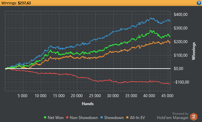The image size is (202, 122).
Task: Click the -$100,00 y-axis label
Action: (x=181, y=82)
